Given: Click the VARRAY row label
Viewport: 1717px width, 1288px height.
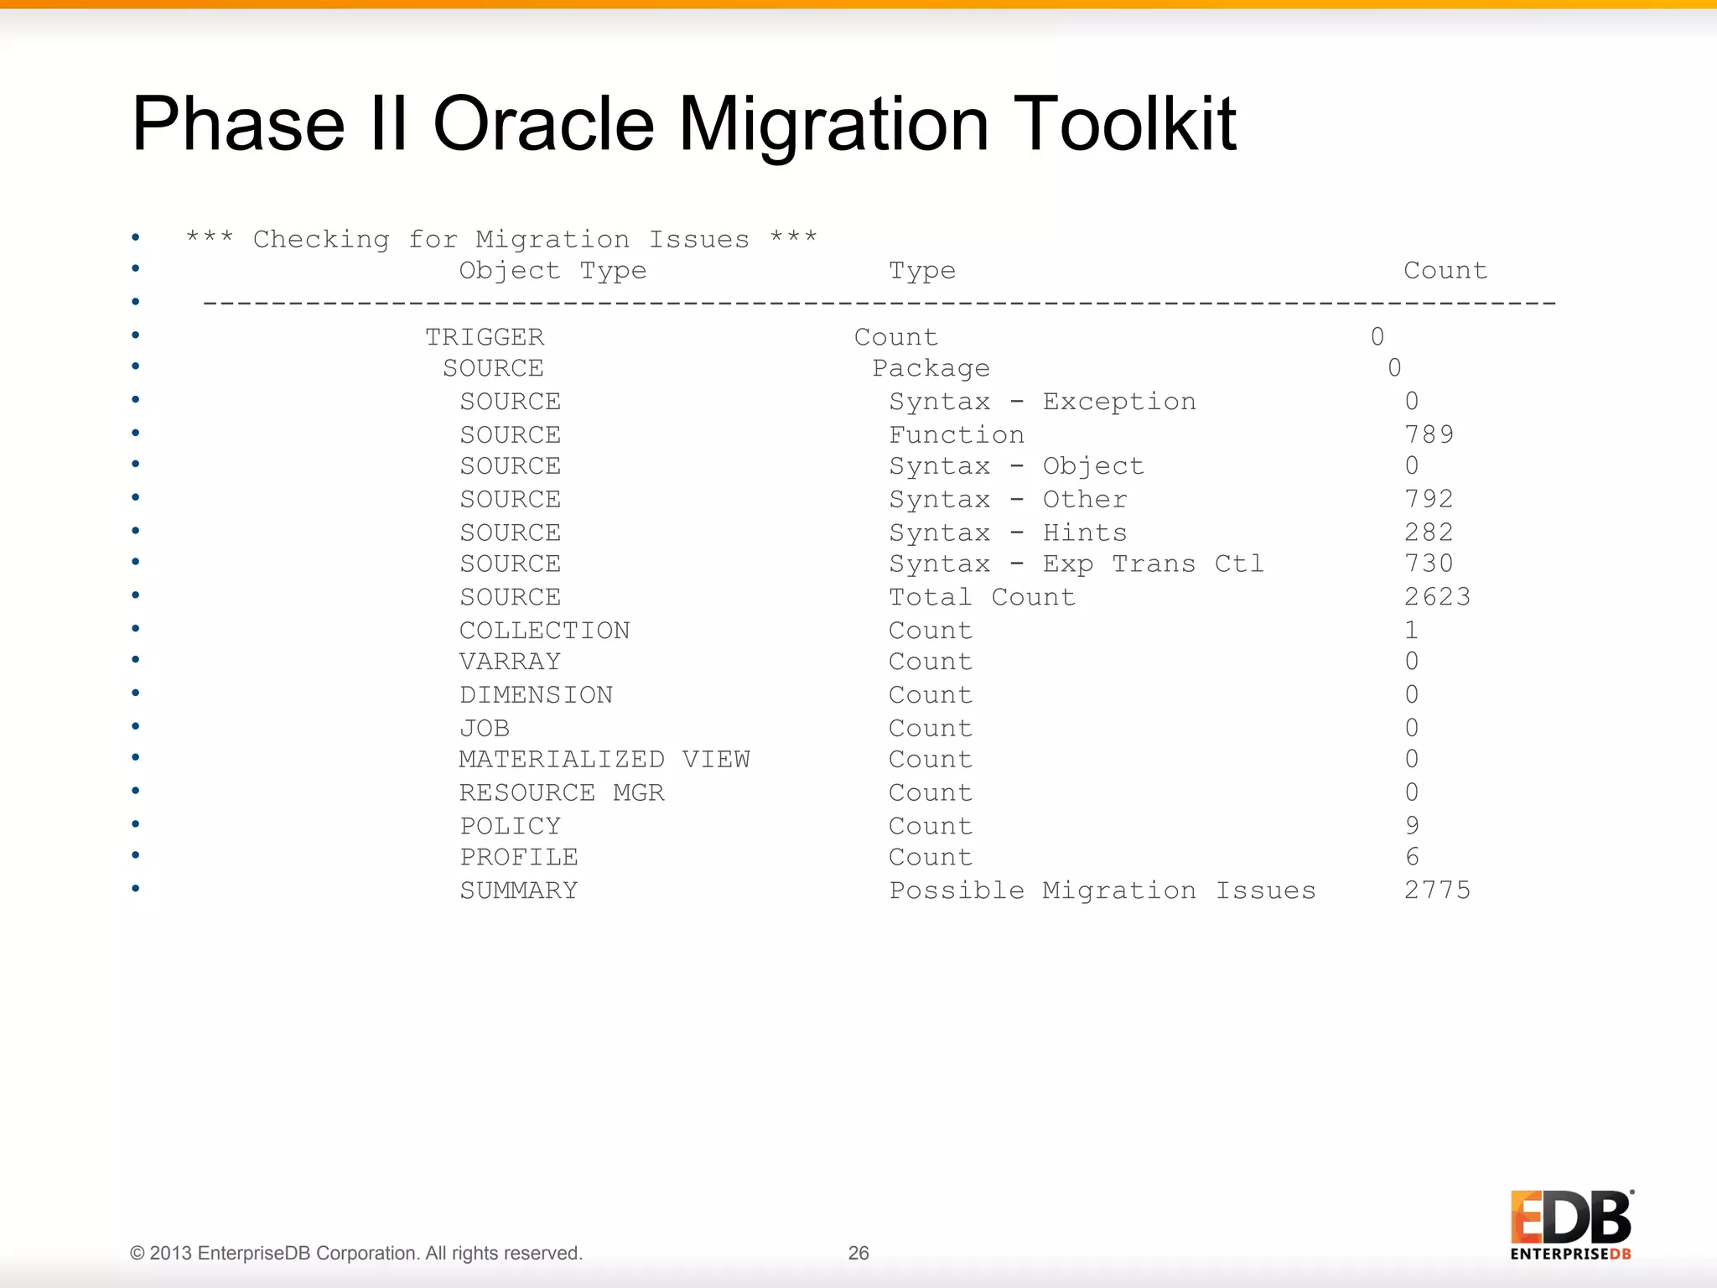Looking at the screenshot, I should click(x=510, y=662).
